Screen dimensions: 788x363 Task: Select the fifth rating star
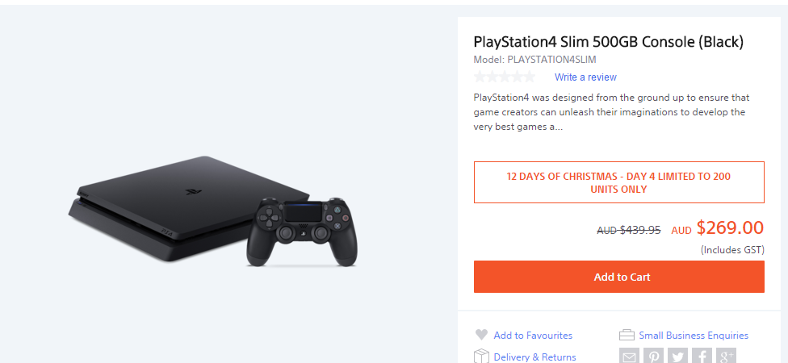click(x=529, y=77)
